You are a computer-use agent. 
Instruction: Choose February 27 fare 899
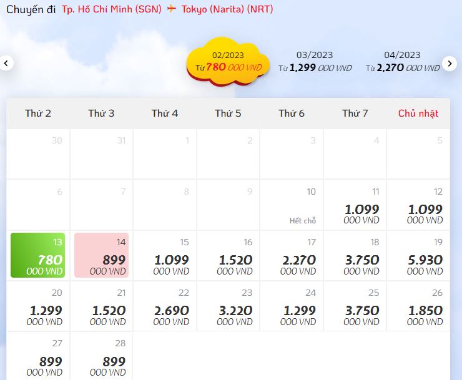[x=38, y=356]
